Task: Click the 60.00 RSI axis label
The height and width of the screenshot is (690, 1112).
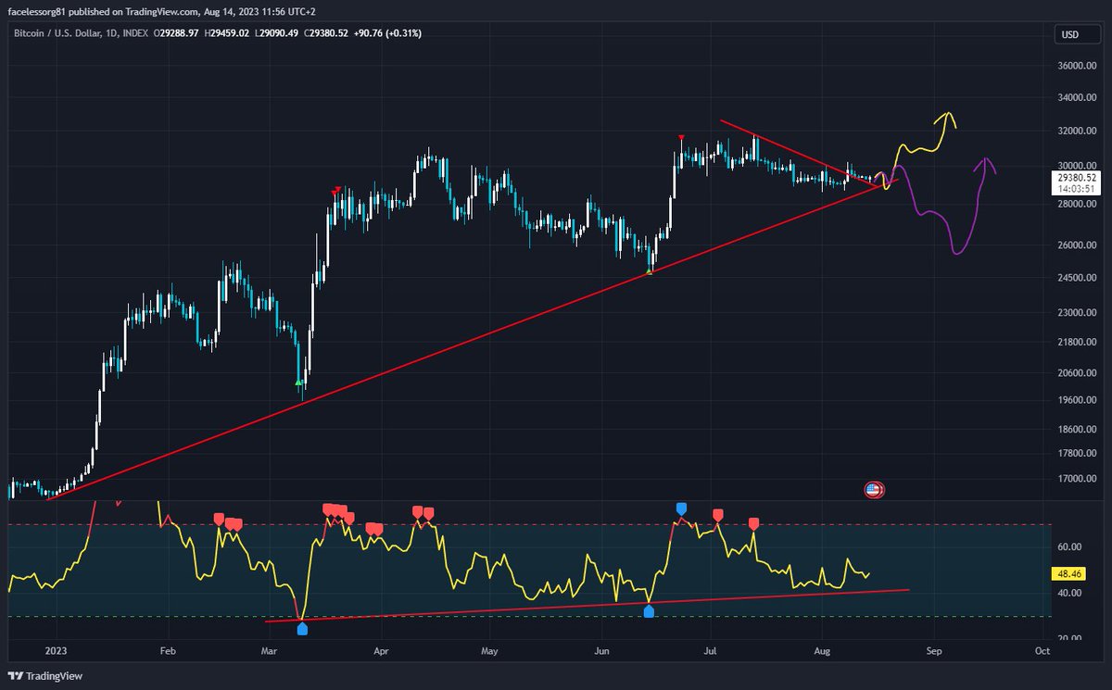Action: pos(1071,547)
